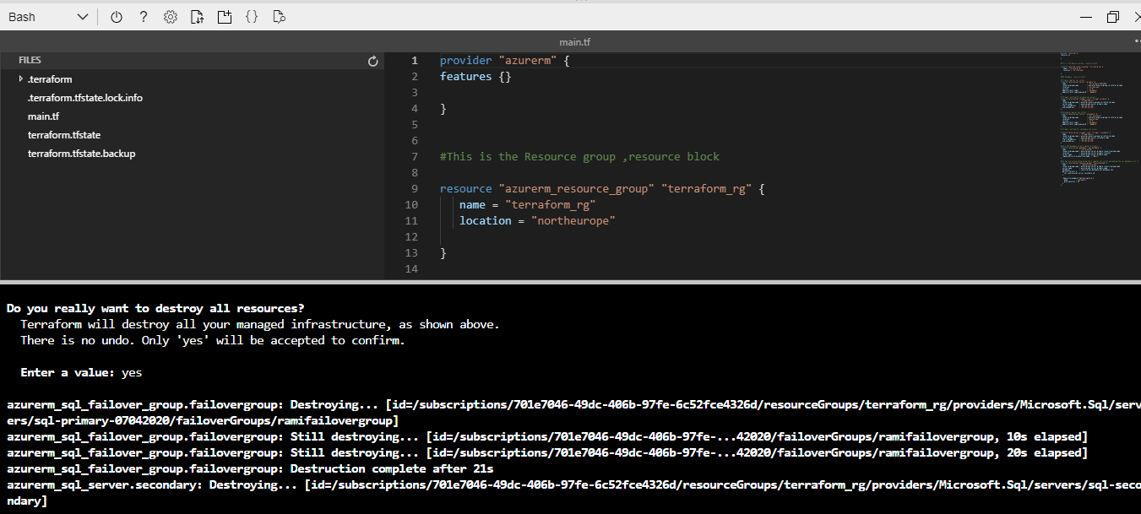Open a new session icon
The width and height of the screenshot is (1141, 514).
pyautogui.click(x=224, y=17)
